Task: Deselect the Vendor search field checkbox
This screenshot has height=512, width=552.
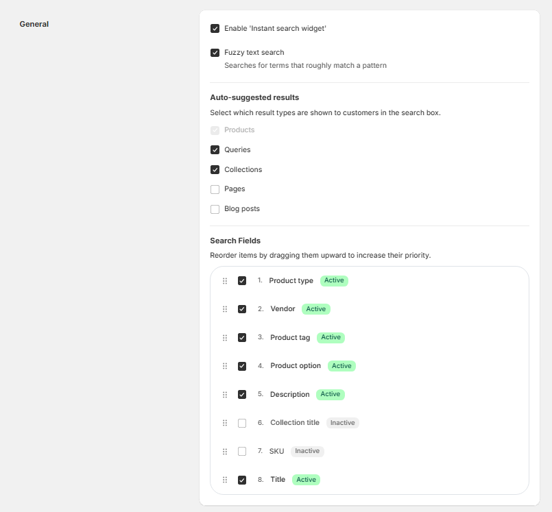Action: [x=242, y=309]
